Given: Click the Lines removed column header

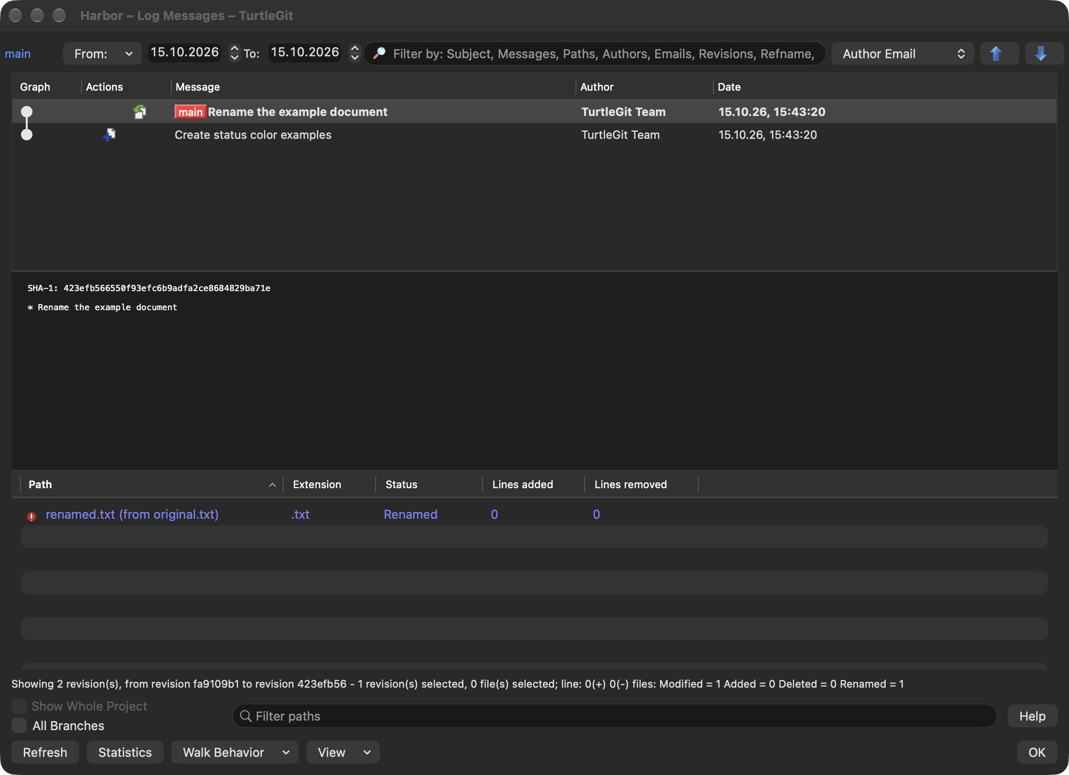Looking at the screenshot, I should pos(641,484).
